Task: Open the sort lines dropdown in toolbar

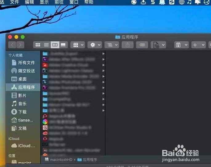Action: coord(112,45)
